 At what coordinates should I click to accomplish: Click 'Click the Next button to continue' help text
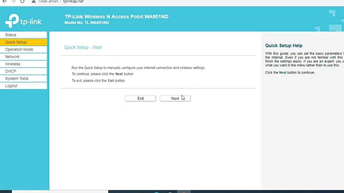coord(290,73)
